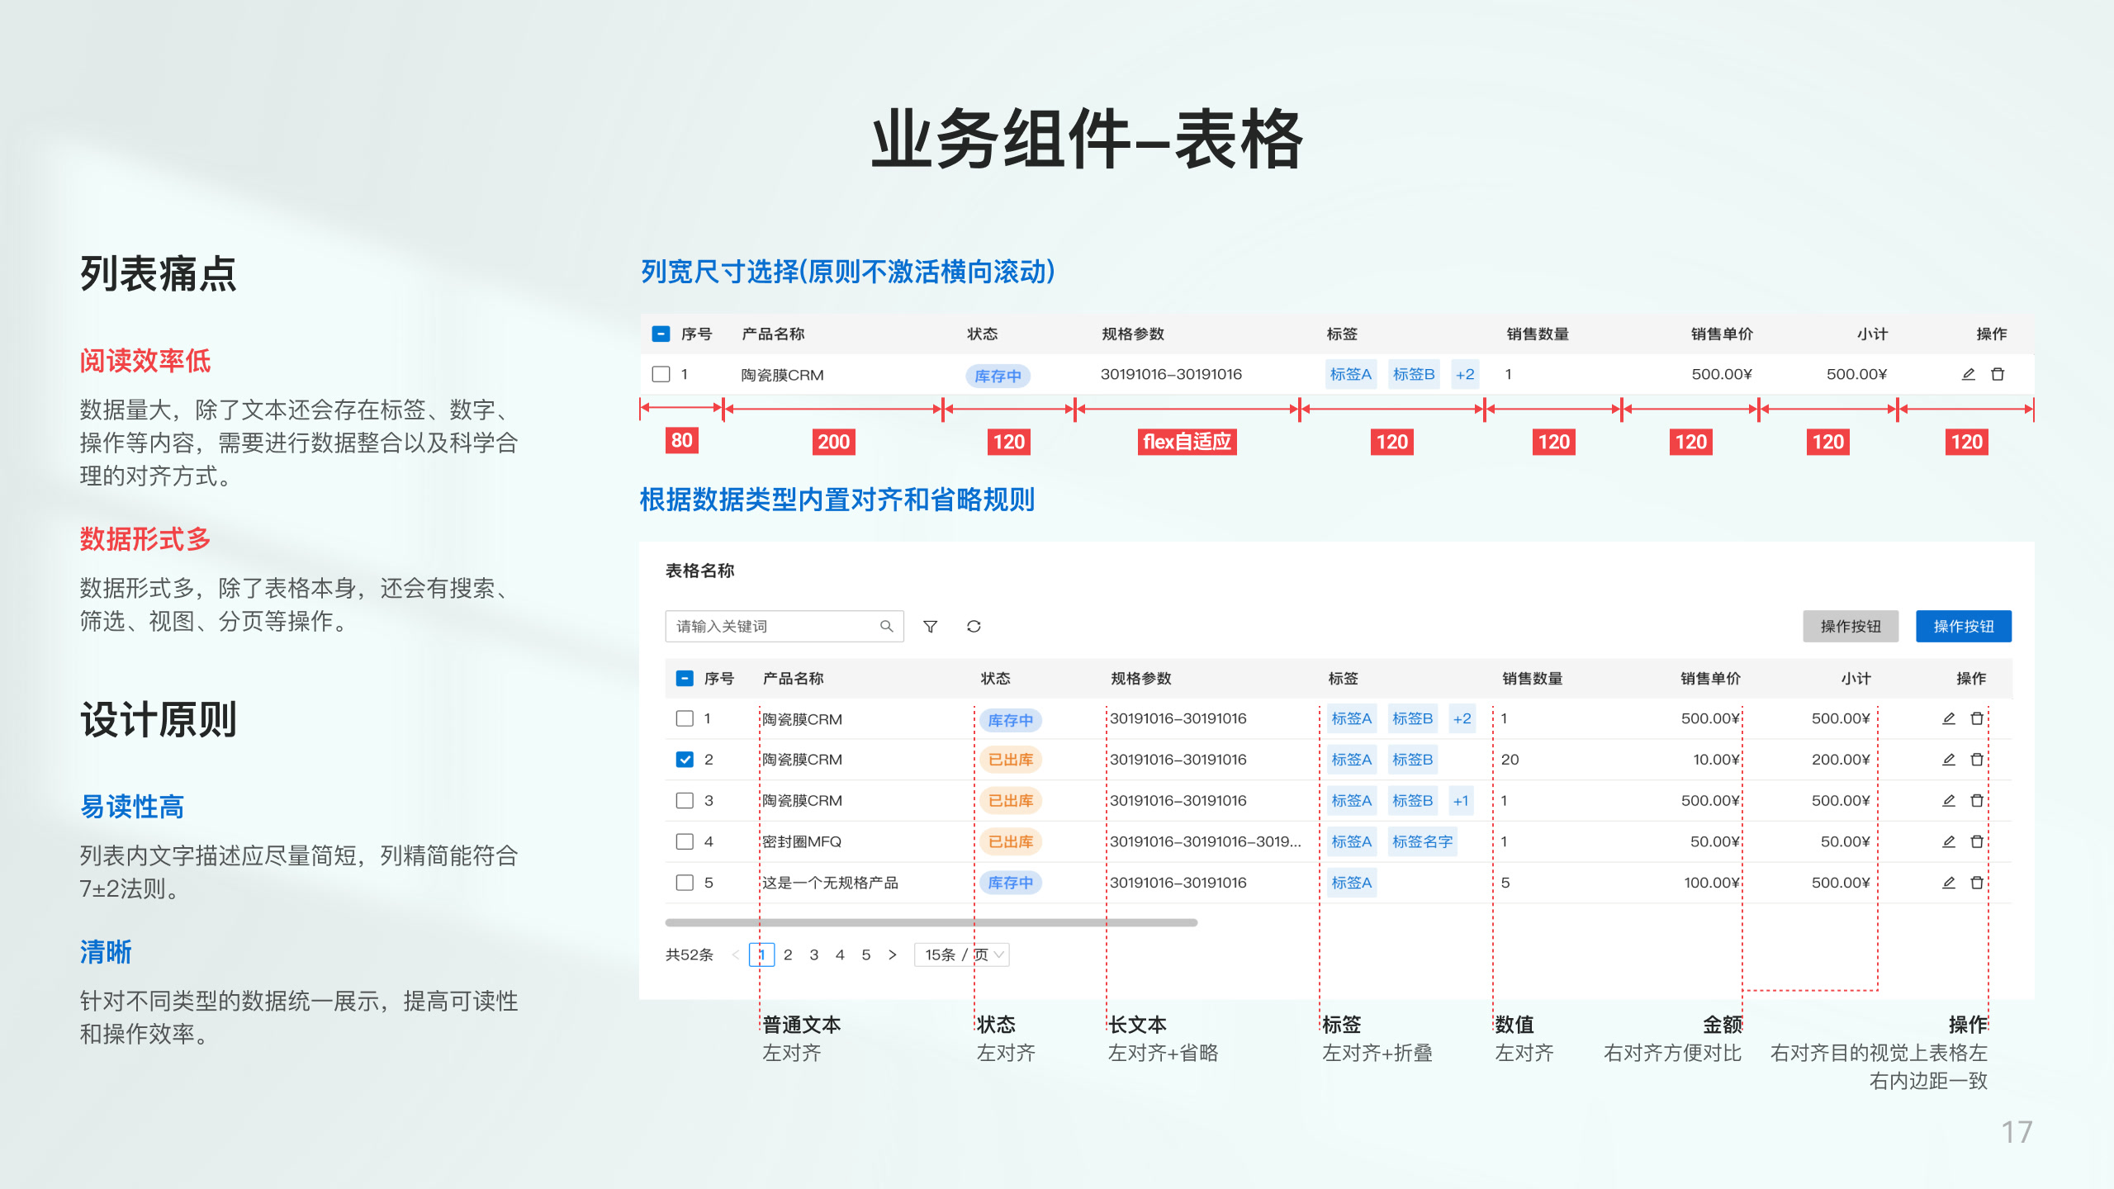The width and height of the screenshot is (2114, 1189).
Task: Edit row 4 密封圈MFQ
Action: (x=1949, y=841)
